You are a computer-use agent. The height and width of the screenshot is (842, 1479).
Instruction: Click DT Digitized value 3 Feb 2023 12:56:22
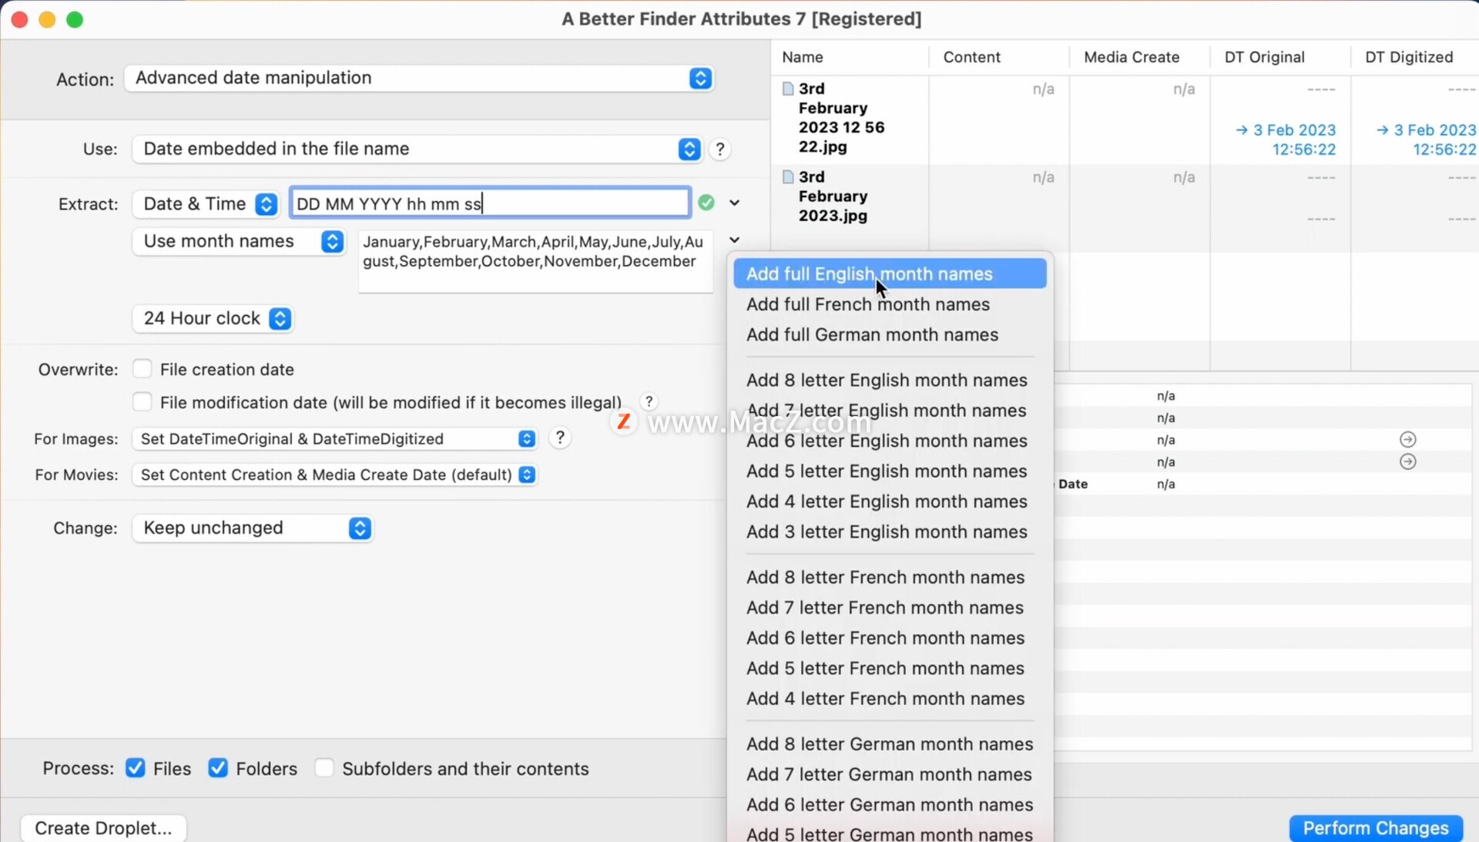[x=1427, y=139]
